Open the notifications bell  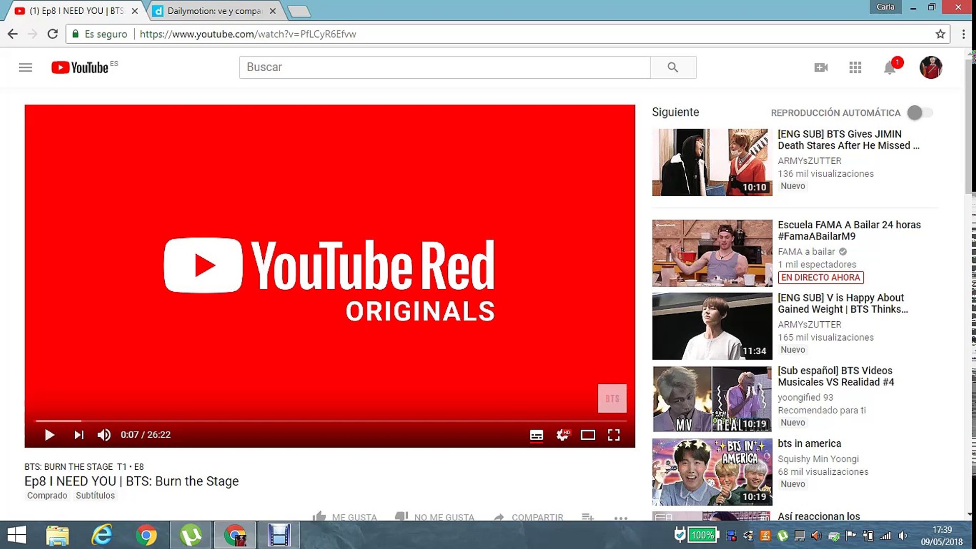click(889, 68)
